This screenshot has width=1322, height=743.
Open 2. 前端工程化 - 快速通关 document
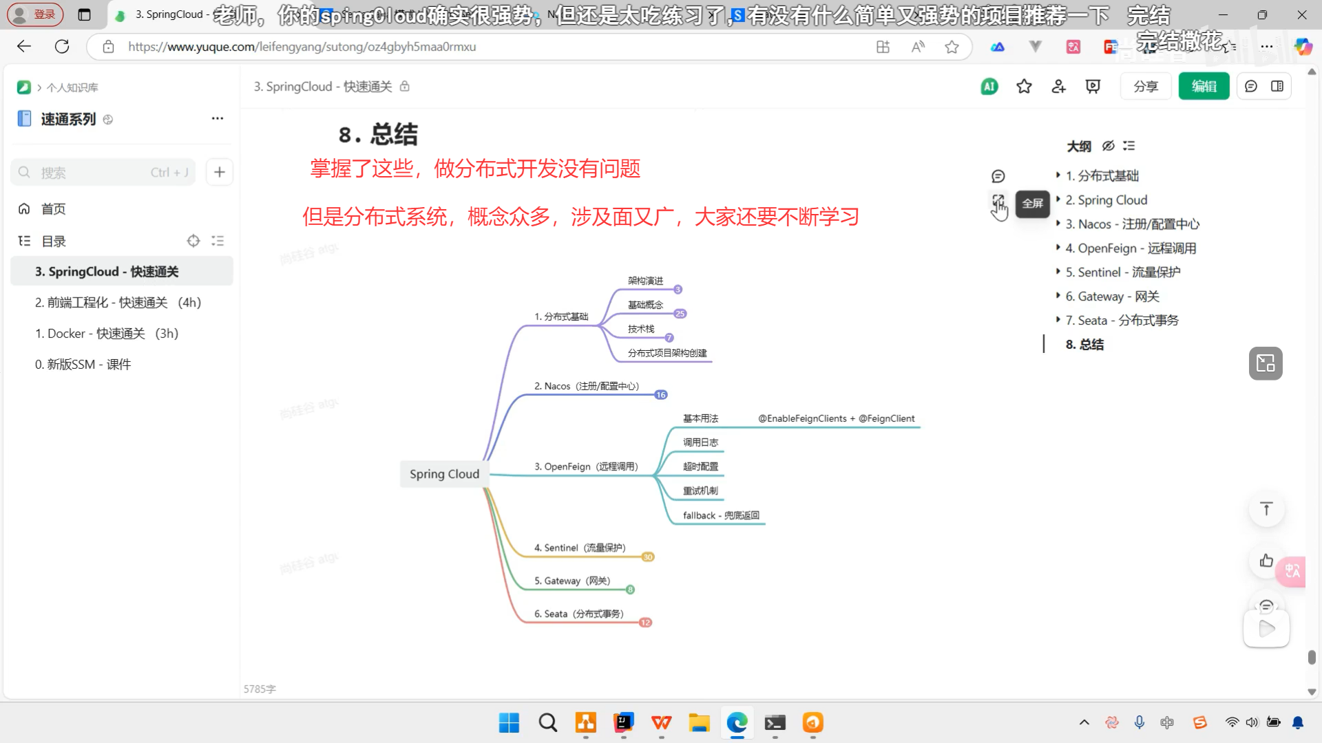click(118, 303)
